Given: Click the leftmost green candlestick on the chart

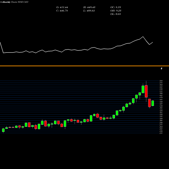Looking at the screenshot, I should point(3,130).
